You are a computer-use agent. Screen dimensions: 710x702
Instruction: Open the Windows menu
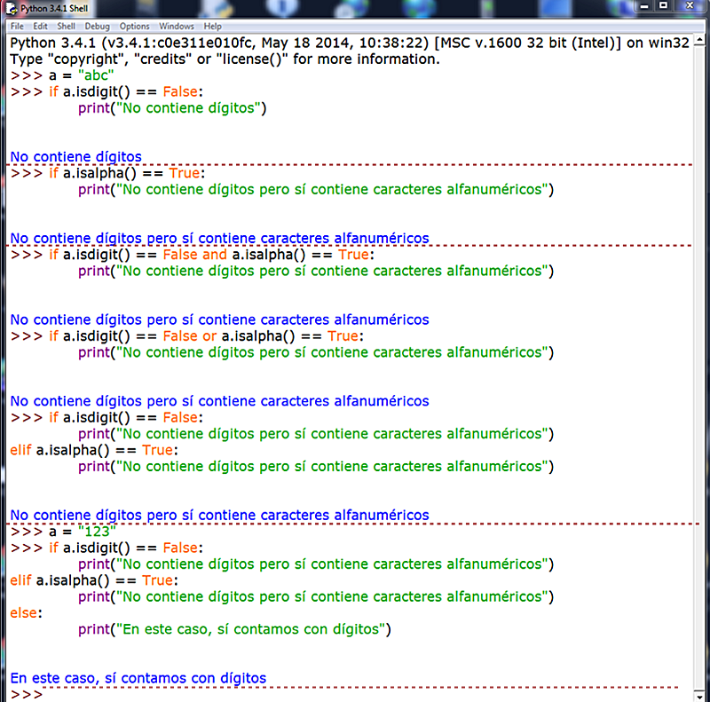176,26
